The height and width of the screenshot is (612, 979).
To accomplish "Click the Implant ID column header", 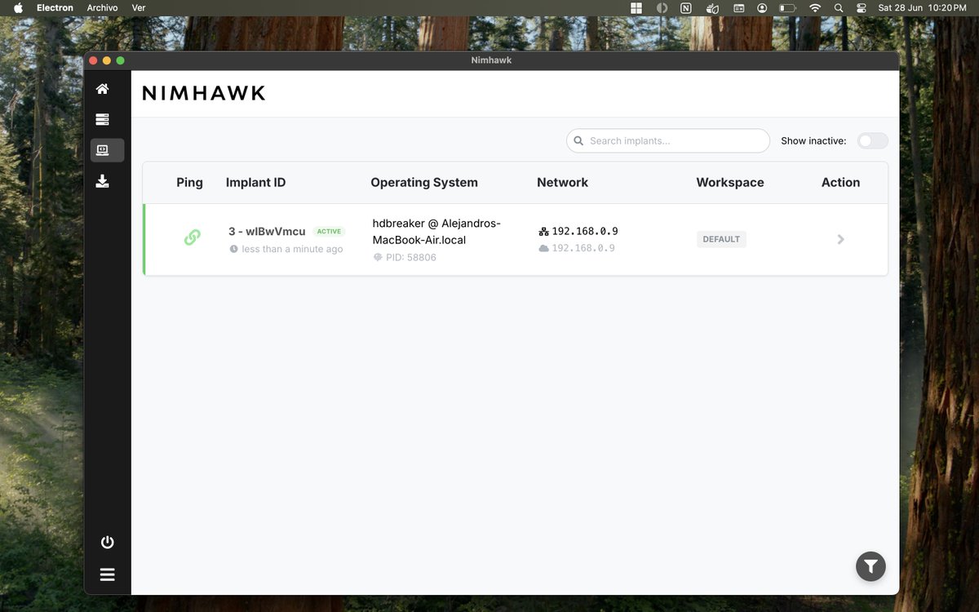I will (255, 183).
